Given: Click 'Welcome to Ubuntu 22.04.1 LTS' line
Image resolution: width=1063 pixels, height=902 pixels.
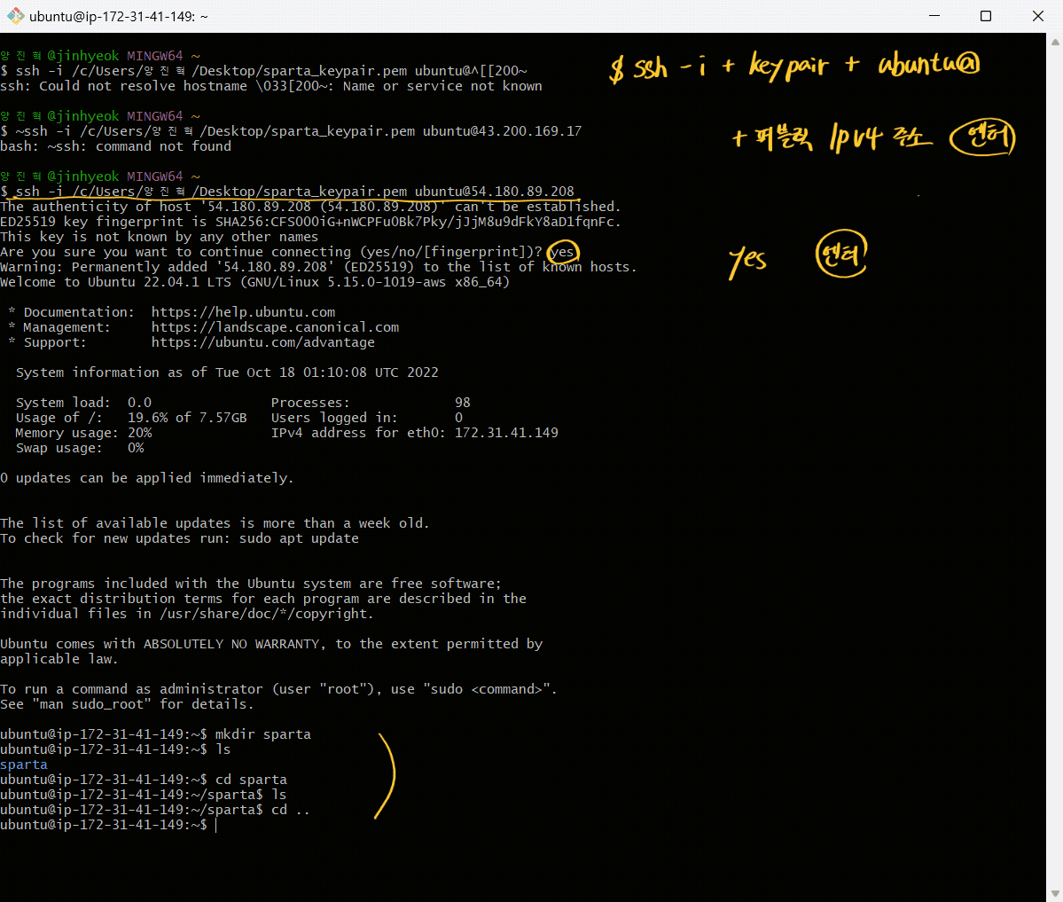Looking at the screenshot, I should coord(255,282).
